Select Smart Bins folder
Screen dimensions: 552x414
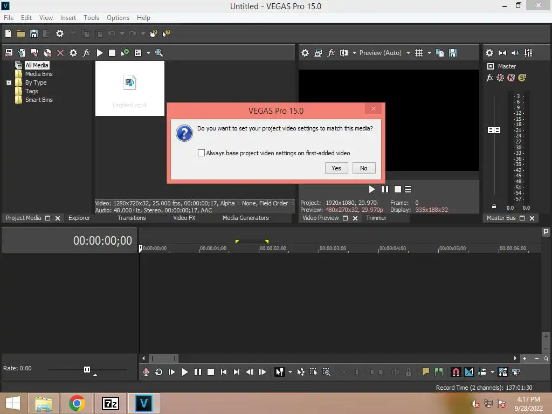39,100
